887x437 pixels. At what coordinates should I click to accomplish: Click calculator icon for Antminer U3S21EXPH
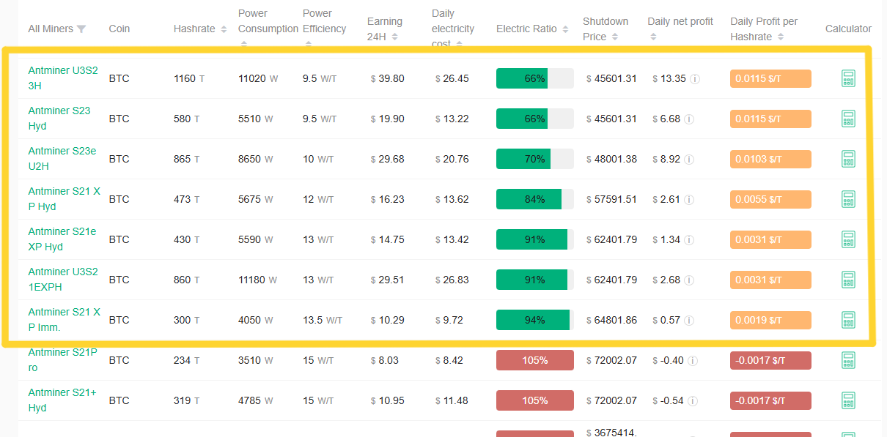848,280
